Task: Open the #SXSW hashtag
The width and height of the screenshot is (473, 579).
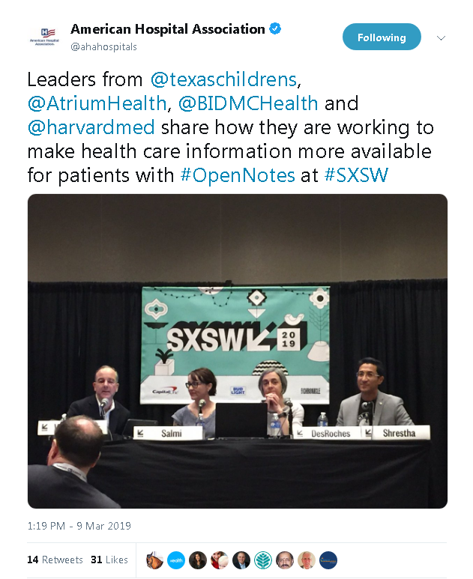Action: point(356,175)
